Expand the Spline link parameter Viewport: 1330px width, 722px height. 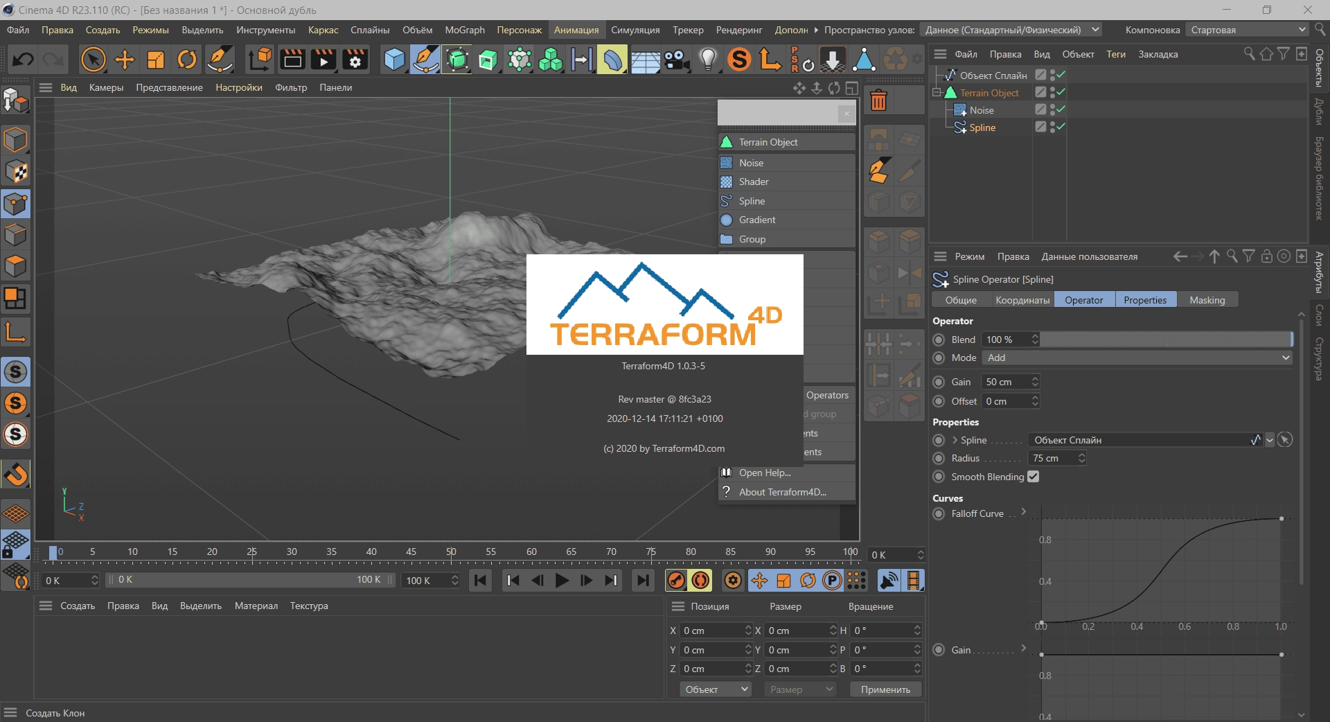[x=955, y=440]
